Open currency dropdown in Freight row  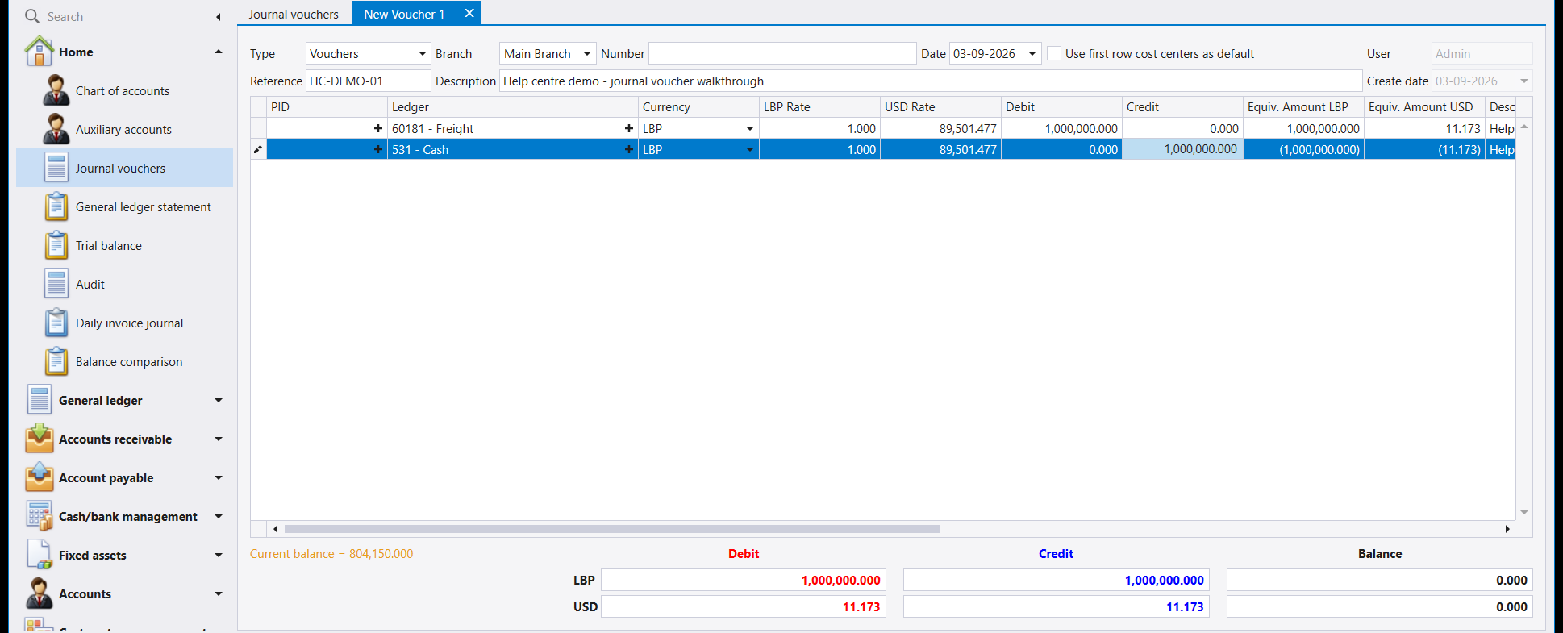point(750,129)
